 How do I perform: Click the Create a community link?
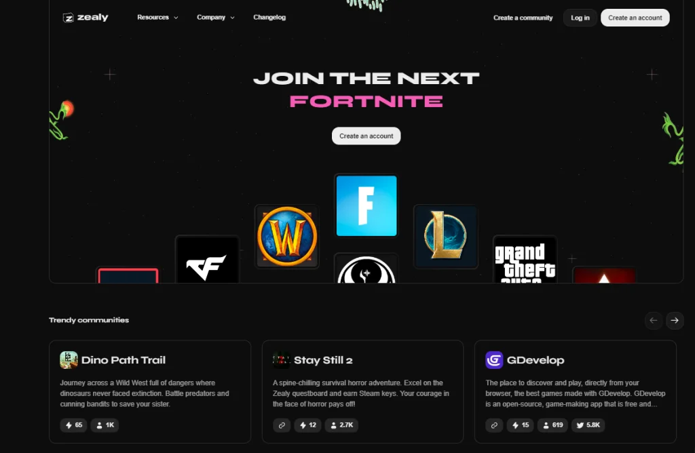click(523, 18)
